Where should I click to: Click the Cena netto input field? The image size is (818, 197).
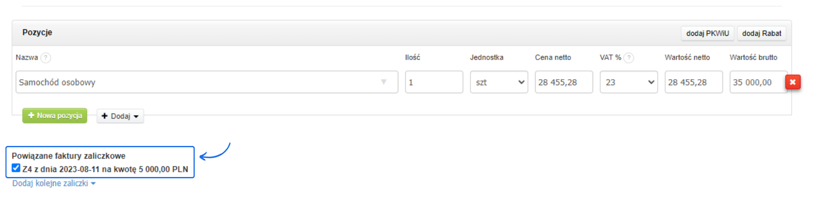563,82
